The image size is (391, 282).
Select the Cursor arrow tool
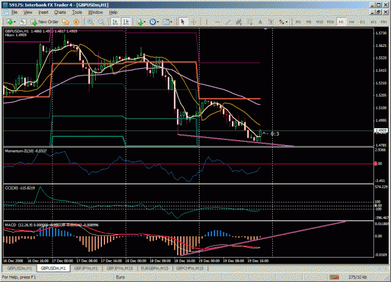point(183,22)
